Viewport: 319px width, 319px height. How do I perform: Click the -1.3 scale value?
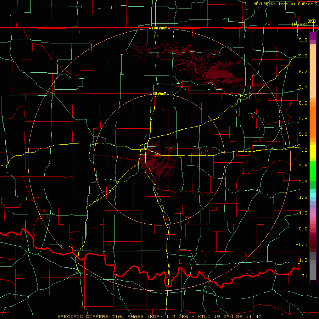pos(302,260)
